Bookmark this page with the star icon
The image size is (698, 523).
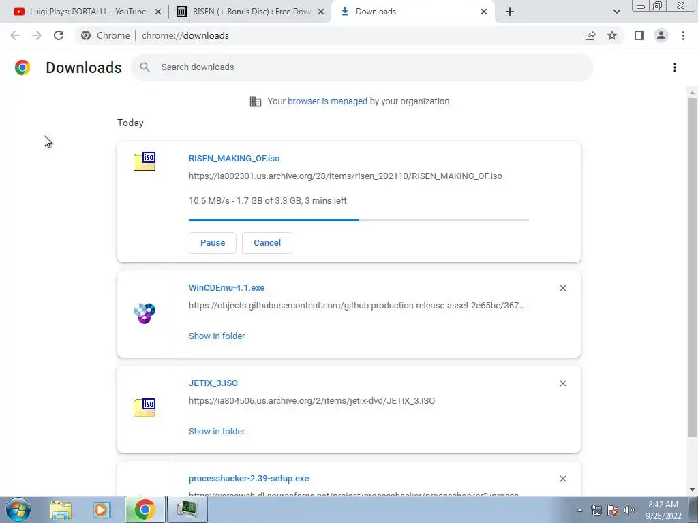coord(612,35)
